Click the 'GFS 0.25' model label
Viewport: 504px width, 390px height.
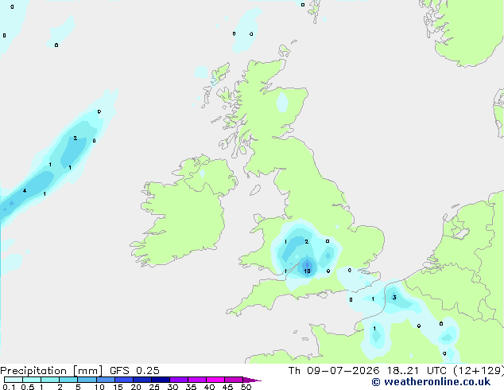(134, 371)
